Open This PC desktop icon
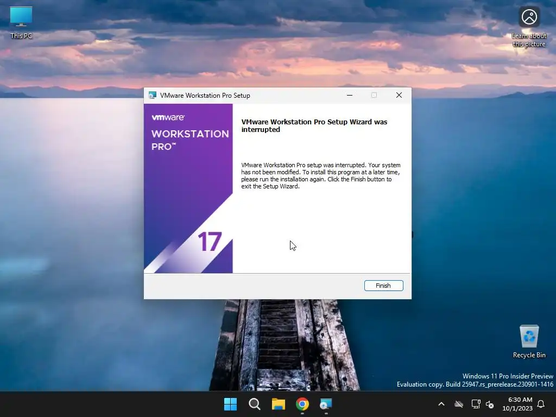 [x=21, y=23]
